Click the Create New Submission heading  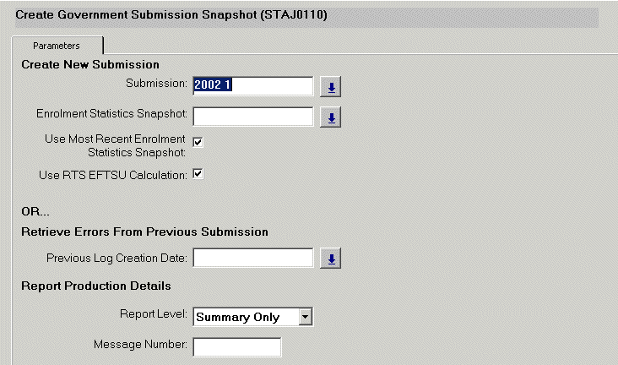pos(90,64)
